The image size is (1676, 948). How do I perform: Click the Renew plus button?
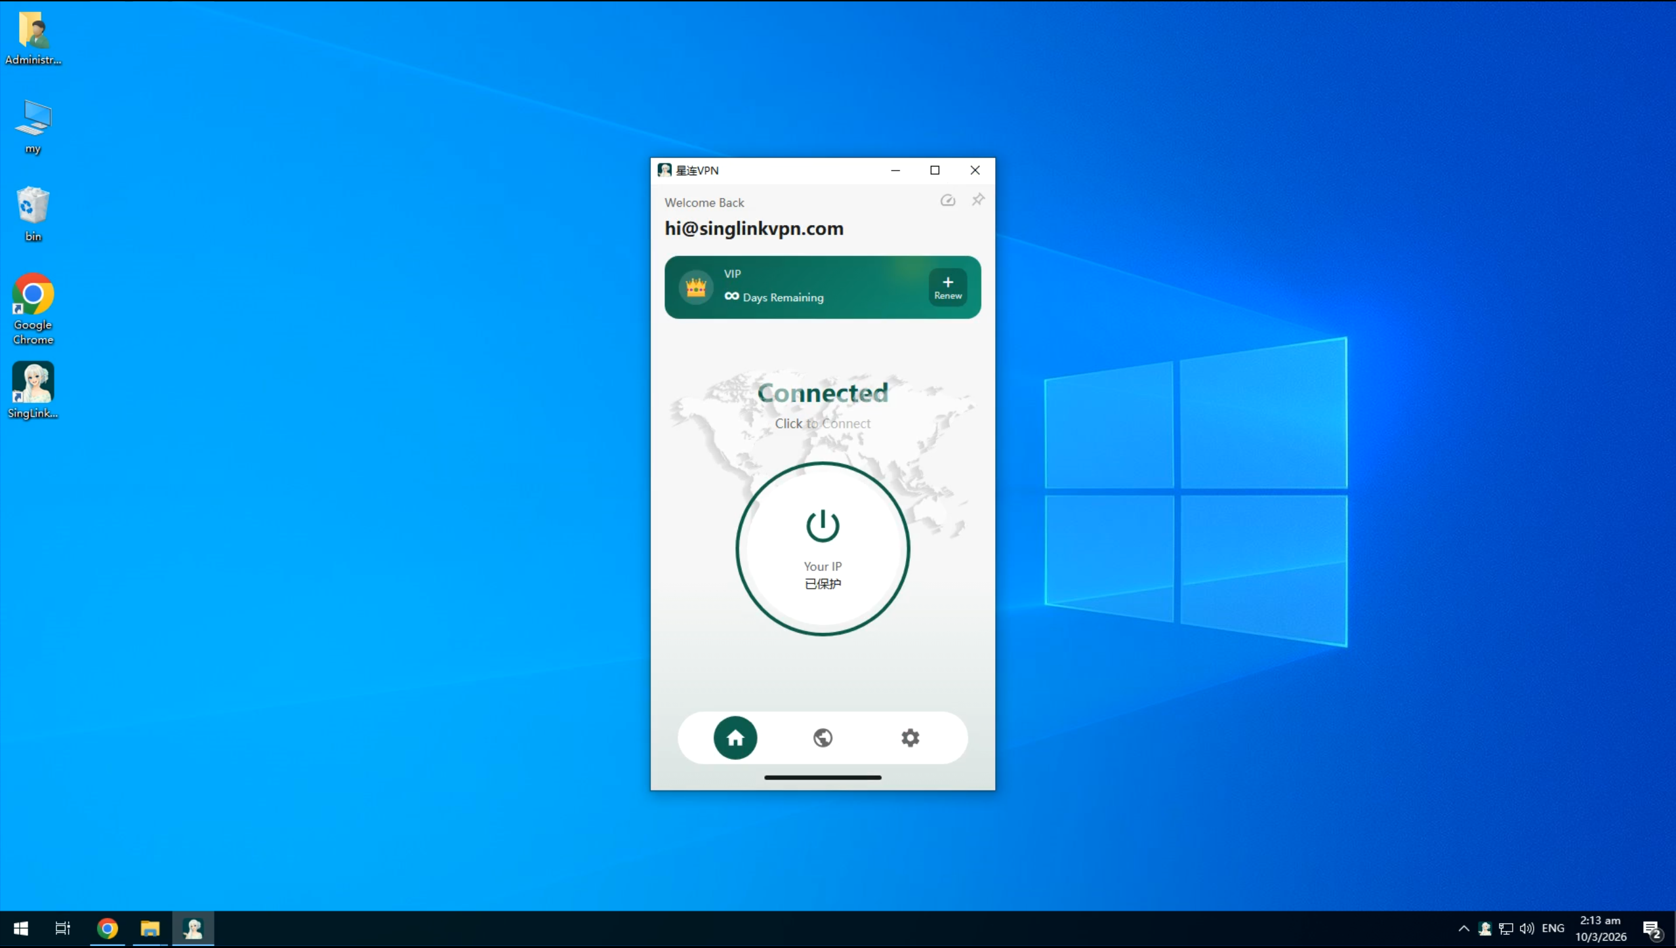click(x=947, y=287)
